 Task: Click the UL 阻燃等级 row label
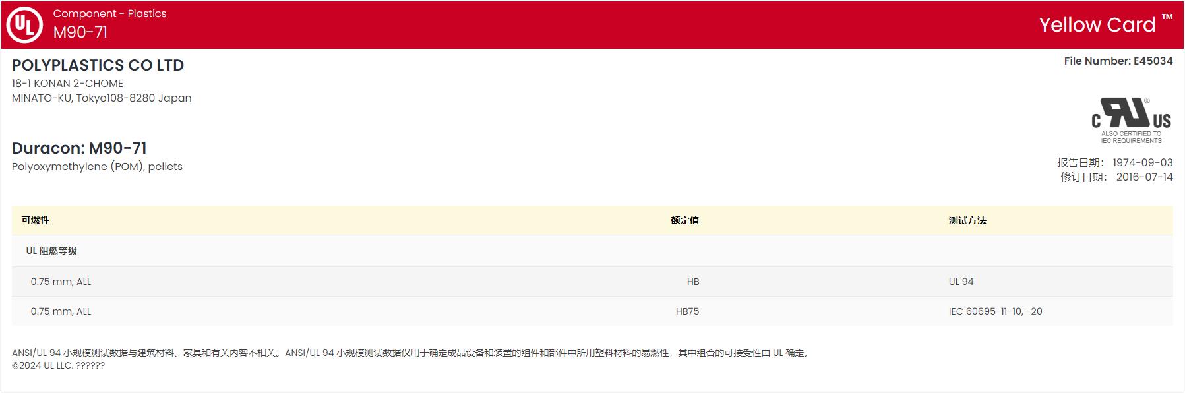pyautogui.click(x=51, y=251)
